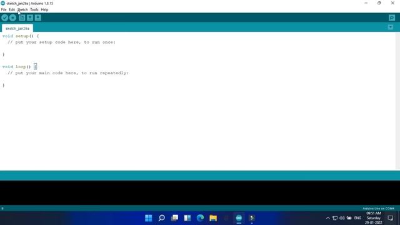
Task: Open the clock and date flyout
Action: pos(374,218)
